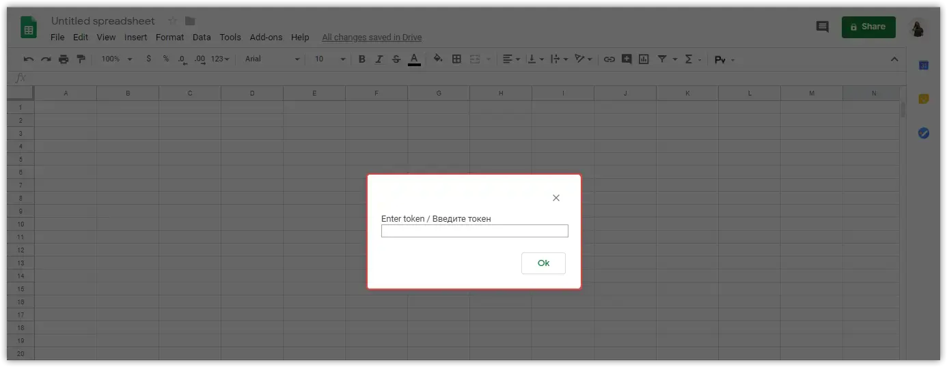The image size is (947, 367).
Task: Toggle italic formatting
Action: click(x=379, y=59)
